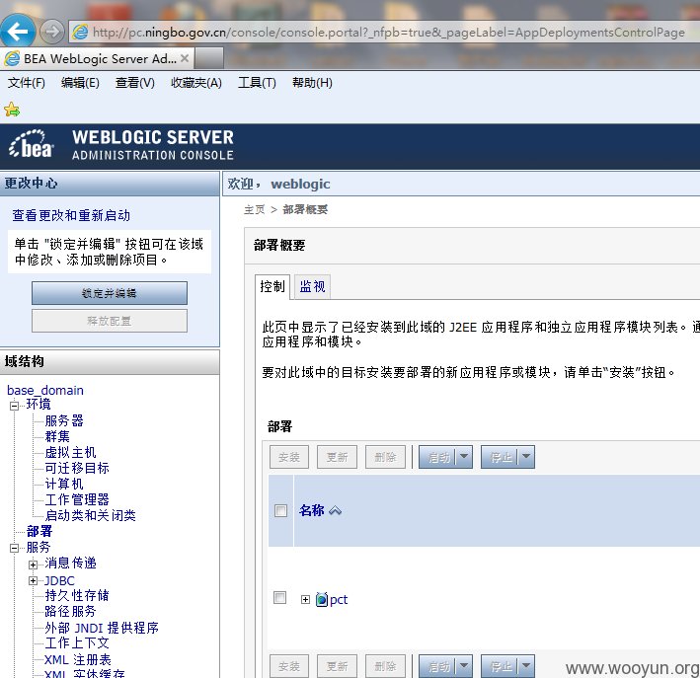This screenshot has height=678, width=700.
Task: Open the 帮助(H) menu
Action: pos(312,83)
